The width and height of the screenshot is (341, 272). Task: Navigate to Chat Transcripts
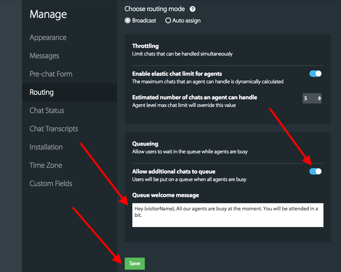click(x=54, y=129)
